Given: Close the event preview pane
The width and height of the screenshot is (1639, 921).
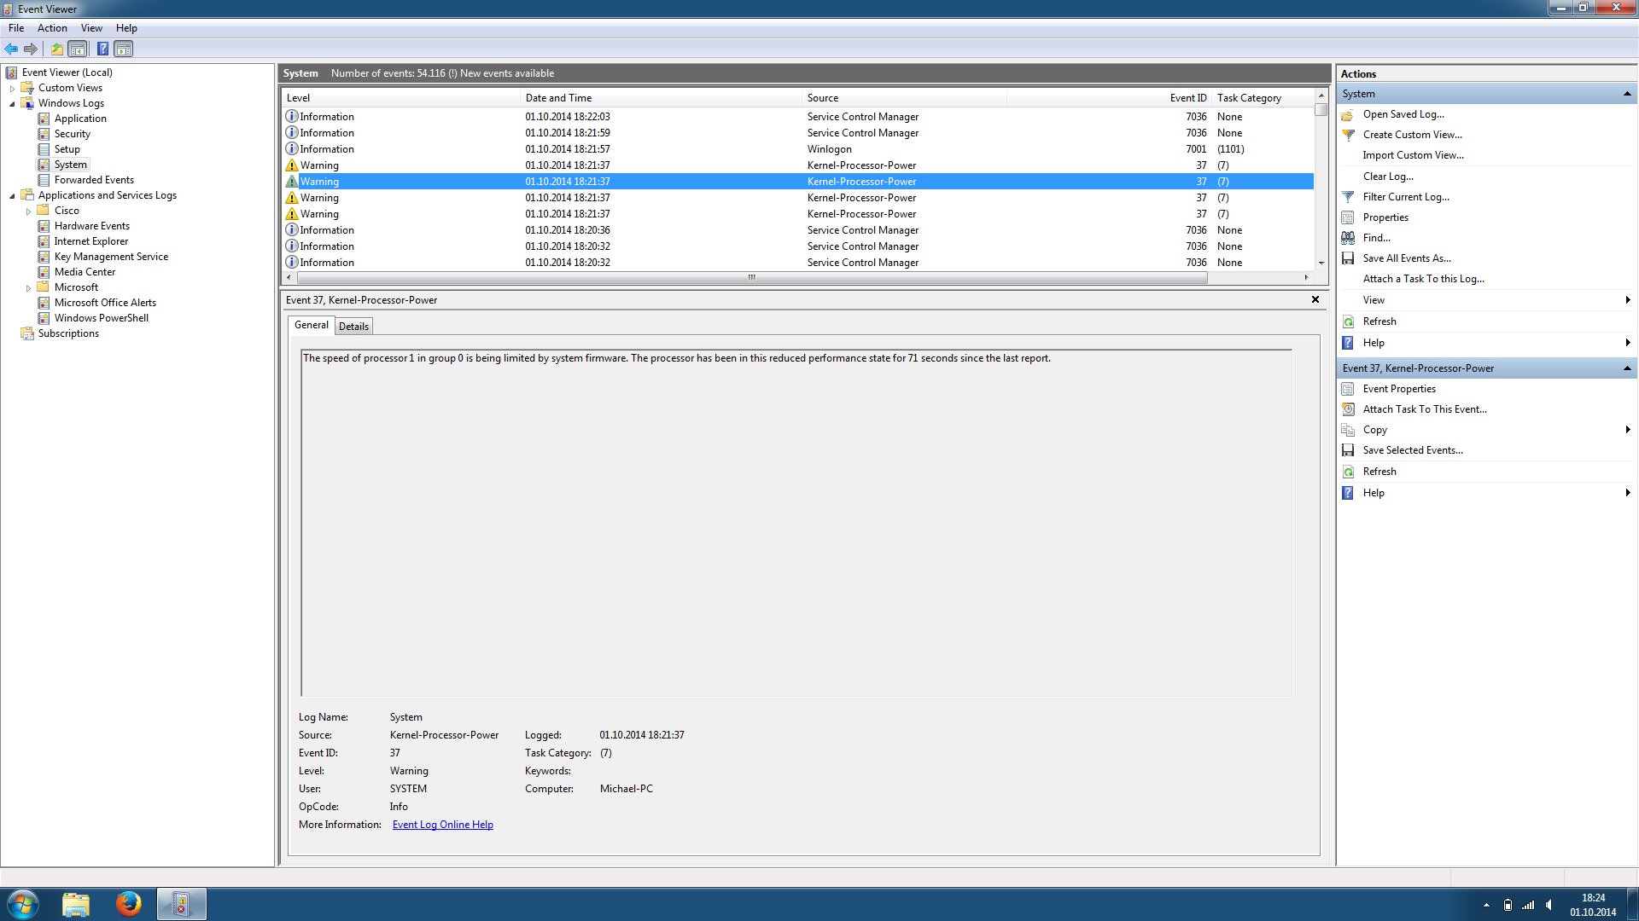Looking at the screenshot, I should pos(1315,299).
